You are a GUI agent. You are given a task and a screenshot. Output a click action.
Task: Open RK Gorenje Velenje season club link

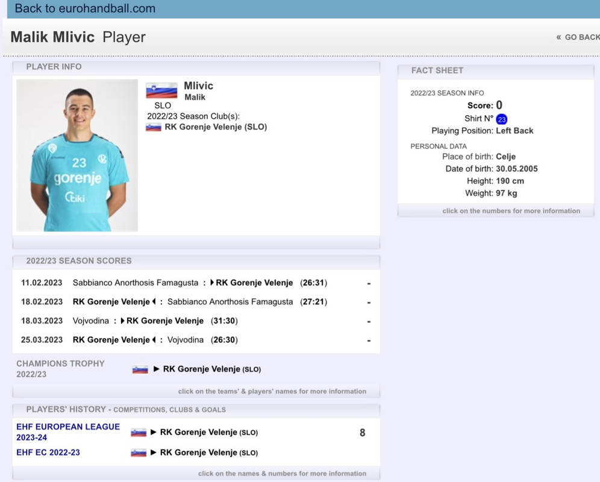click(x=216, y=127)
